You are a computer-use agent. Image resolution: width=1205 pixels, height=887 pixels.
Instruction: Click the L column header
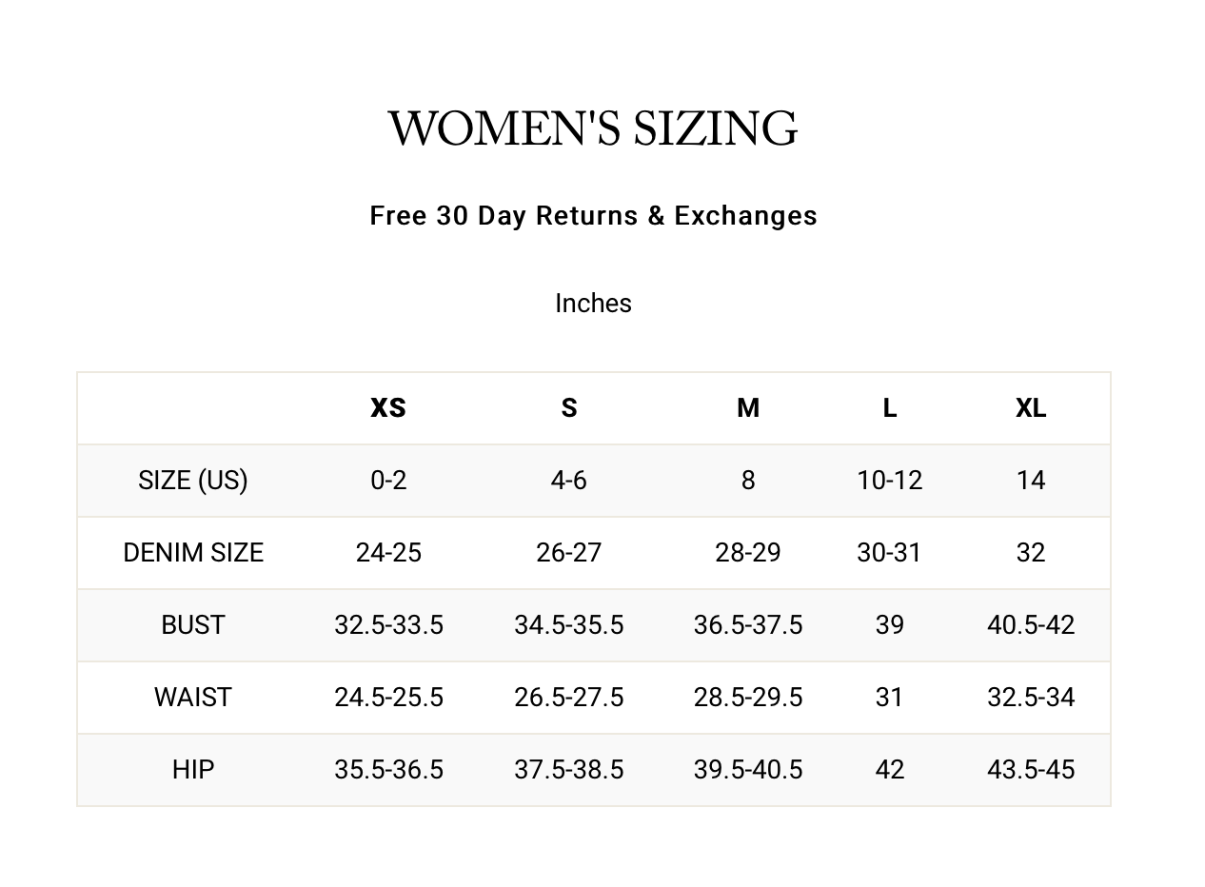tap(889, 408)
